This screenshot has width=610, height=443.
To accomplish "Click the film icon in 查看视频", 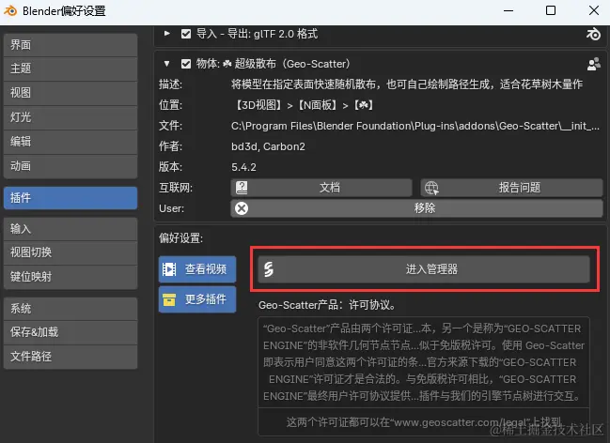I will point(169,269).
